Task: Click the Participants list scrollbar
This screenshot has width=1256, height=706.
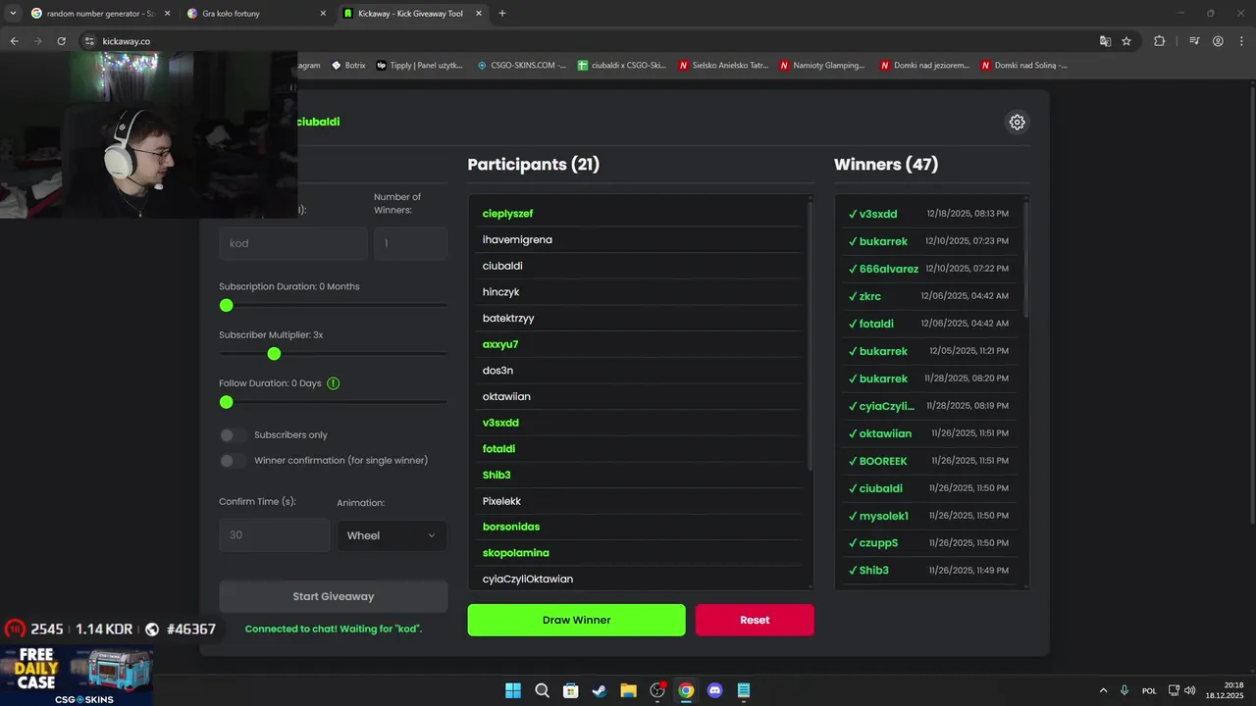Action: [810, 333]
